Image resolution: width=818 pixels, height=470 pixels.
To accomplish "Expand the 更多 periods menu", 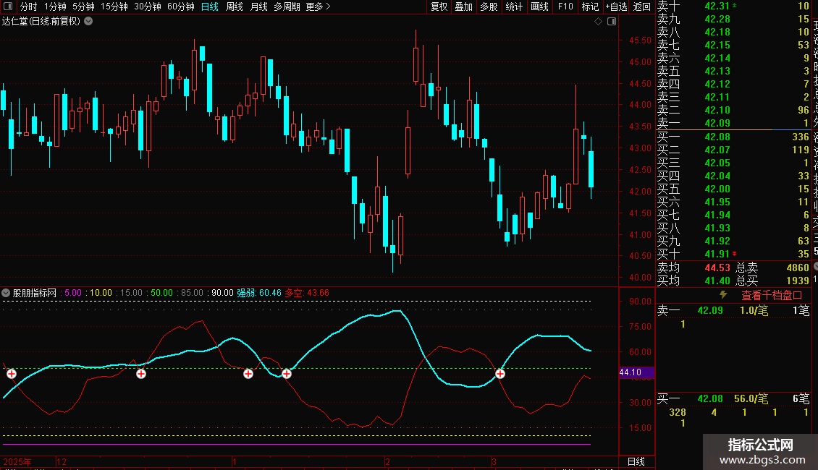I will point(318,7).
